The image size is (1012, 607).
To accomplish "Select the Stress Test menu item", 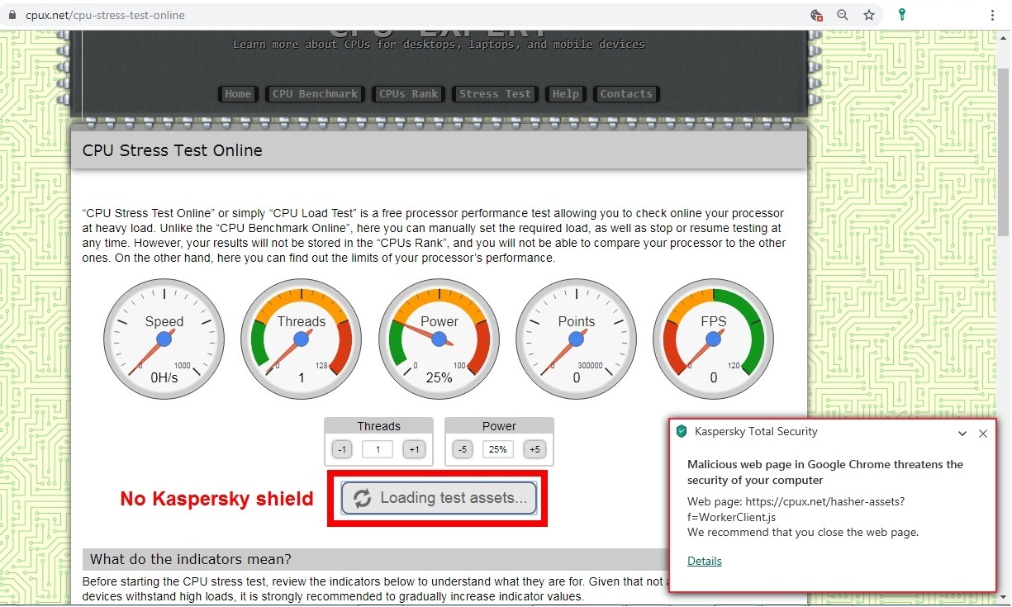I will pyautogui.click(x=496, y=93).
